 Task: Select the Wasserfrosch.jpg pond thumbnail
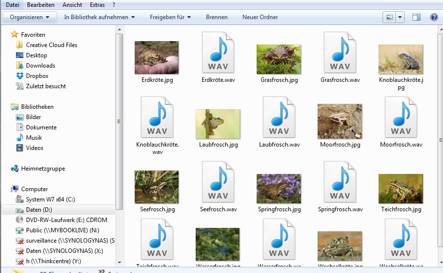[217, 244]
